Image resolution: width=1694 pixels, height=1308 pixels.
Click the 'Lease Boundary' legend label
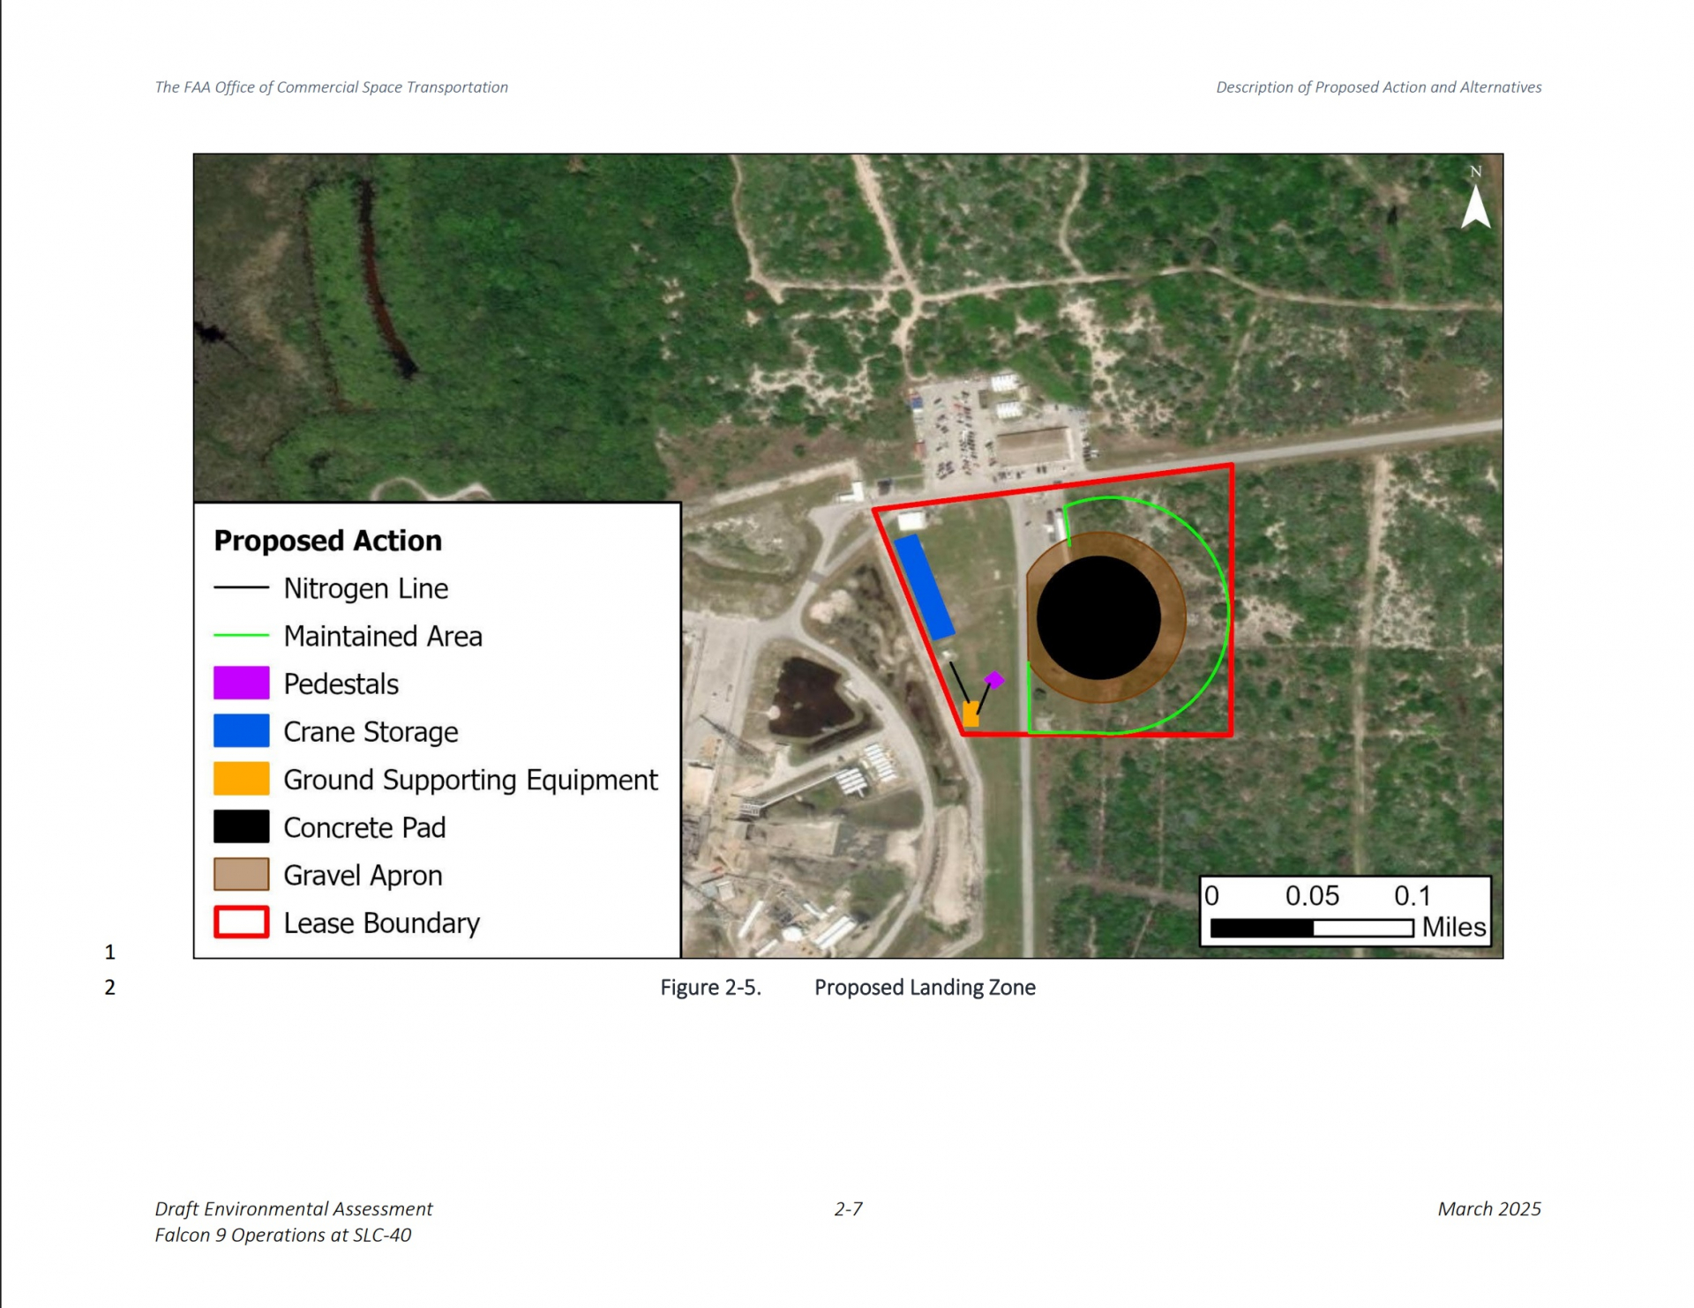coord(381,923)
